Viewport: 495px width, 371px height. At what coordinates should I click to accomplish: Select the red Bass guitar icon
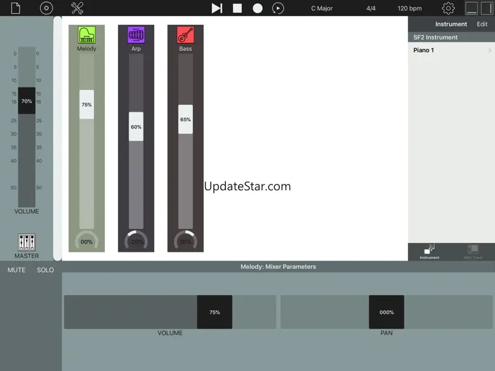185,35
